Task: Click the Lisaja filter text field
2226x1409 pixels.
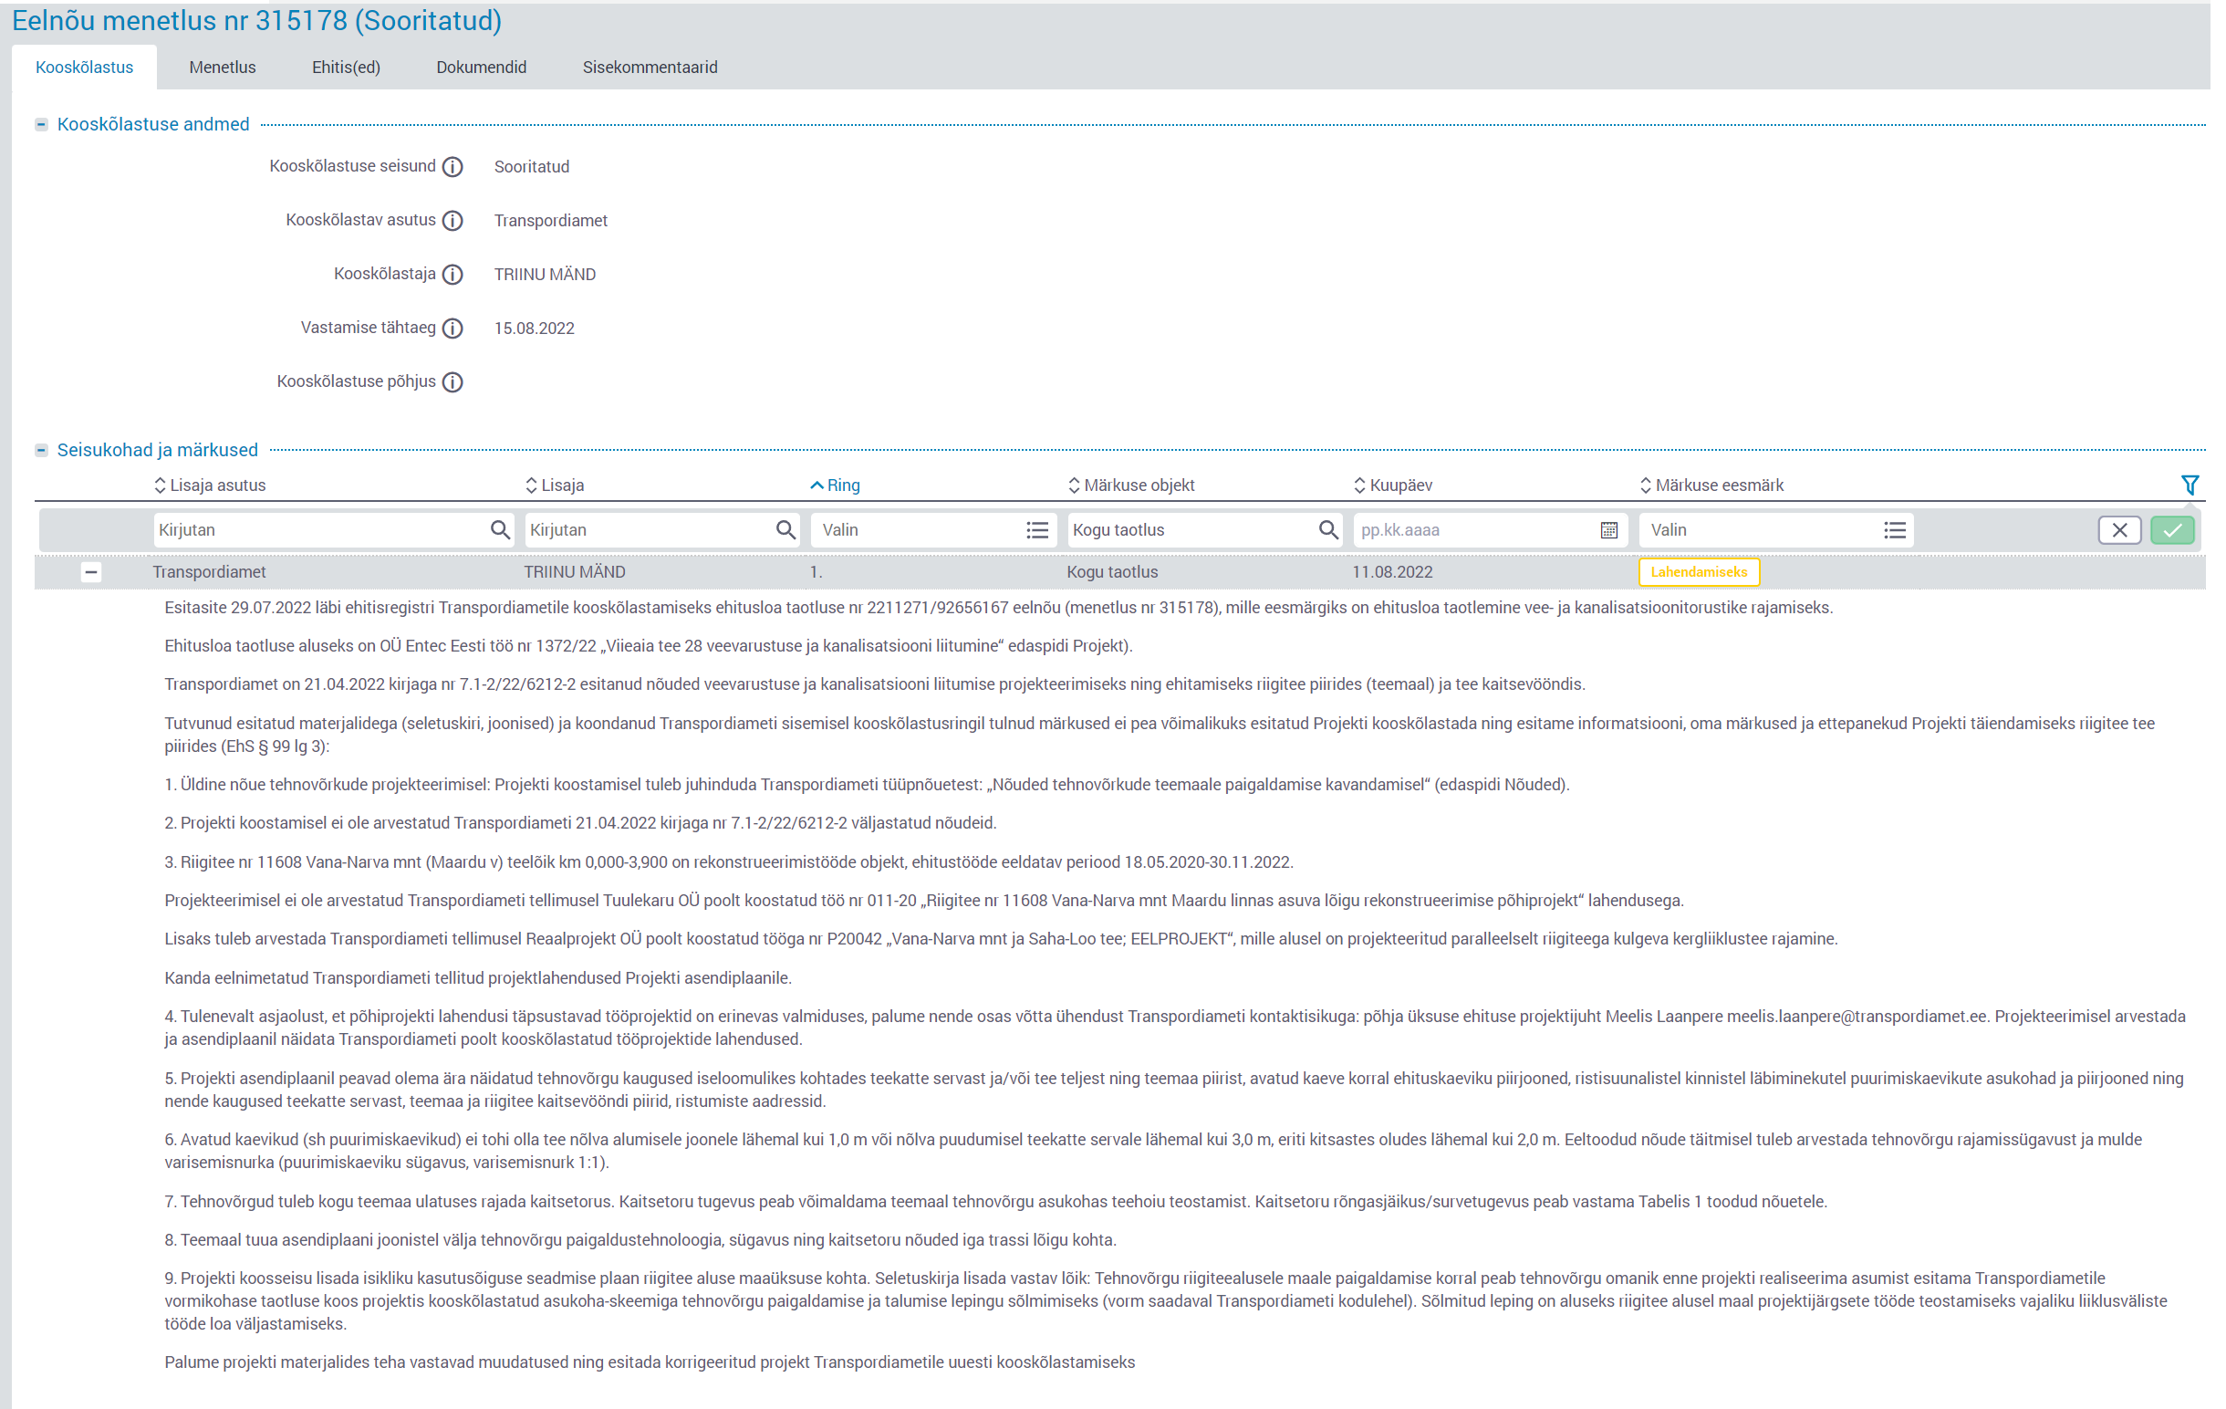Action: click(x=647, y=530)
